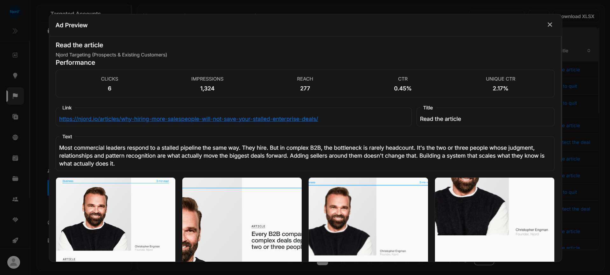Click the Title field reading Read the article
This screenshot has height=275, width=610.
(485, 117)
